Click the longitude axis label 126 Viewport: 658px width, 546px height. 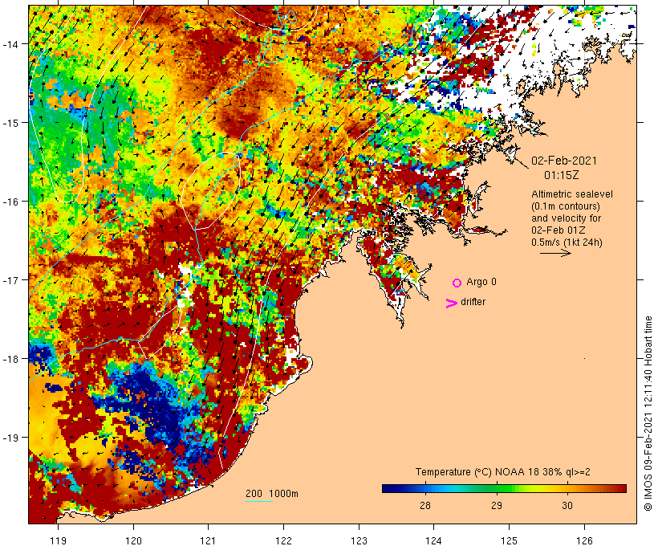(584, 540)
